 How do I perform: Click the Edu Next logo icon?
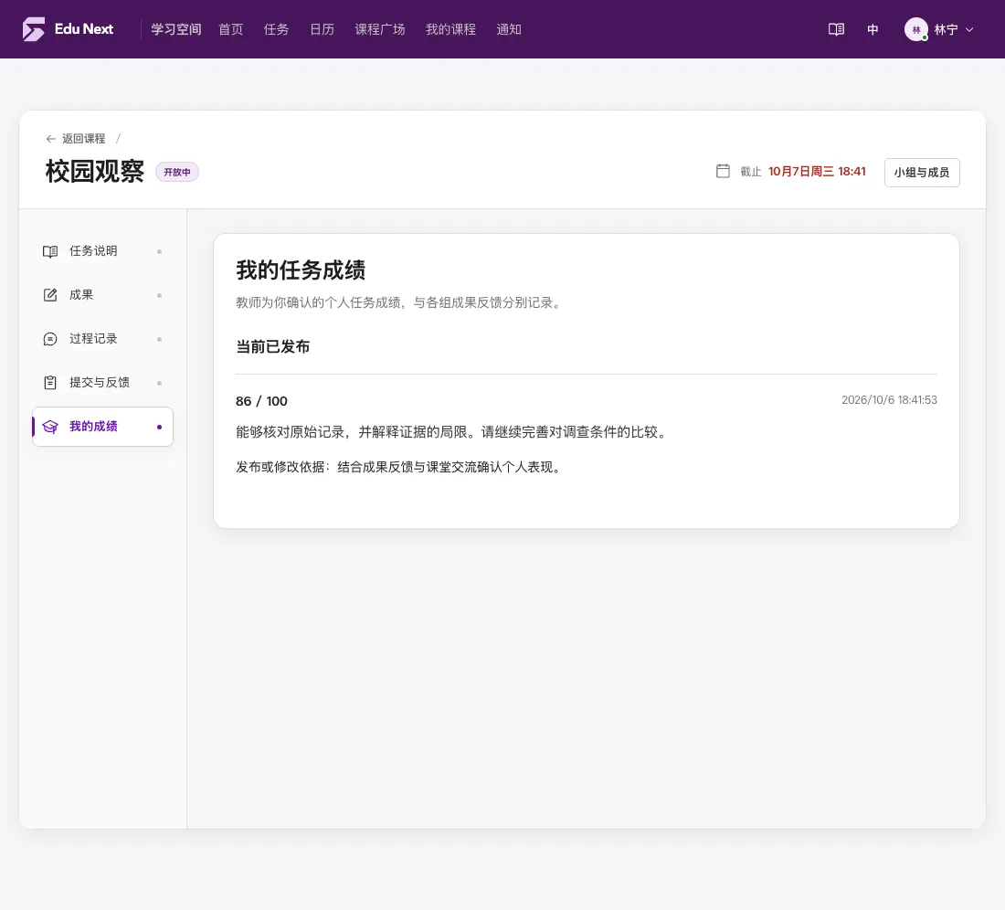pos(33,29)
